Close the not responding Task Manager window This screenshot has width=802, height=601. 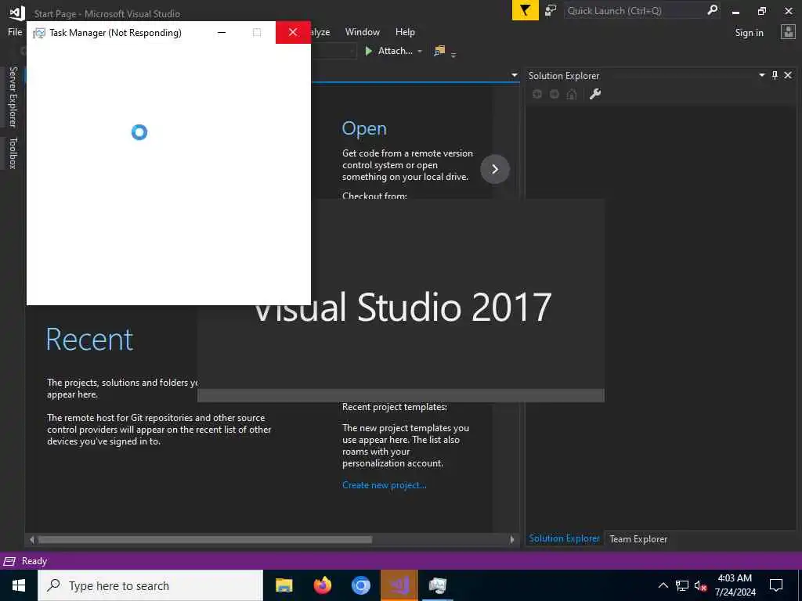tap(293, 32)
